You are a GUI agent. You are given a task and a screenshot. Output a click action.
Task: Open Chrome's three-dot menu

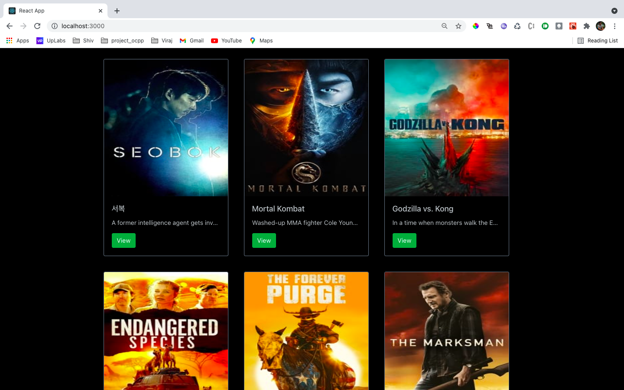coord(615,26)
